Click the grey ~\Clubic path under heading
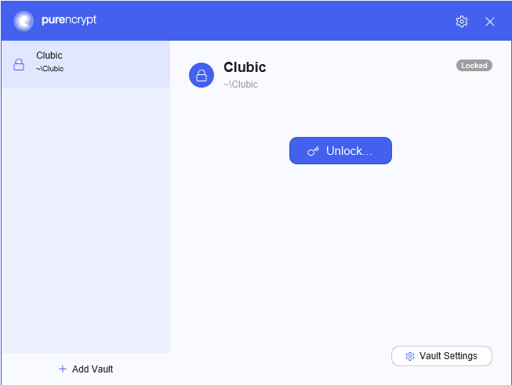The width and height of the screenshot is (512, 385). click(x=241, y=85)
